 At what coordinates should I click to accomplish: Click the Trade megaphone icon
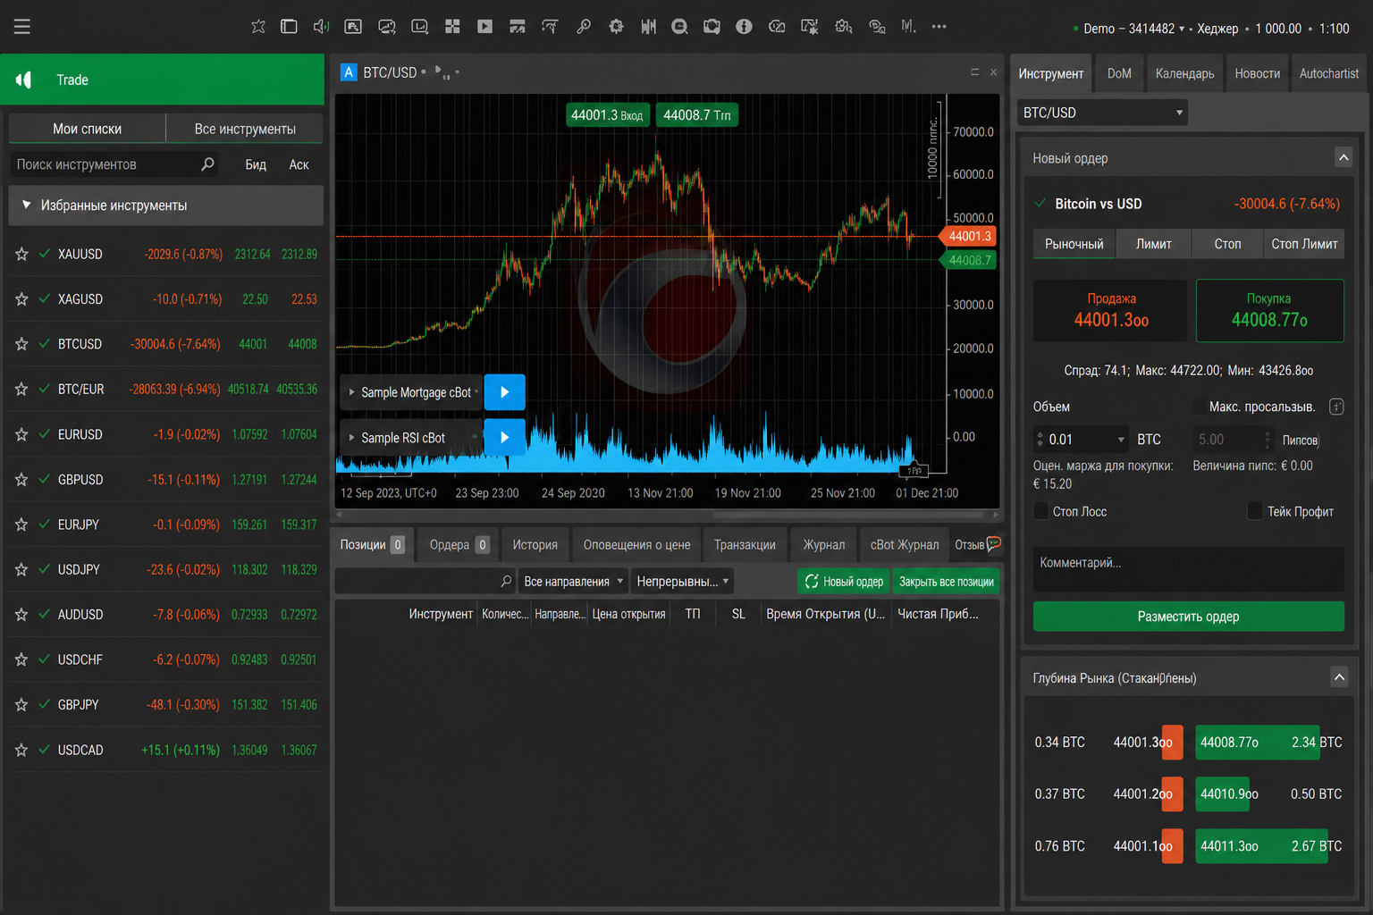click(24, 80)
